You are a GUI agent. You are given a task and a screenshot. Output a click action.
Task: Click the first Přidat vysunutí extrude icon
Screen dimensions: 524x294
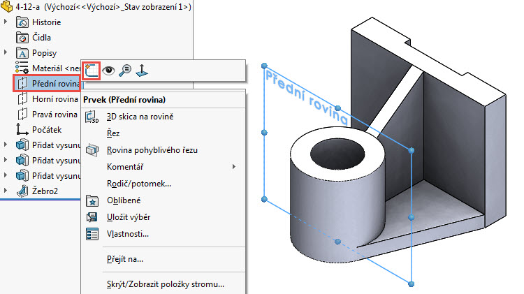click(22, 145)
